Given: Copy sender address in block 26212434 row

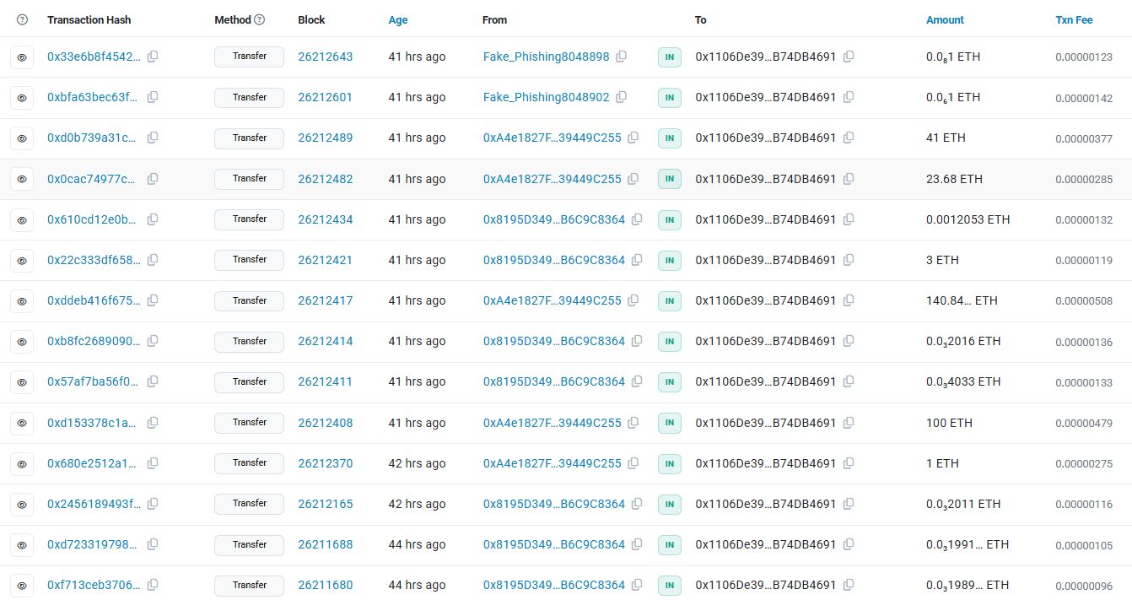Looking at the screenshot, I should (x=638, y=219).
